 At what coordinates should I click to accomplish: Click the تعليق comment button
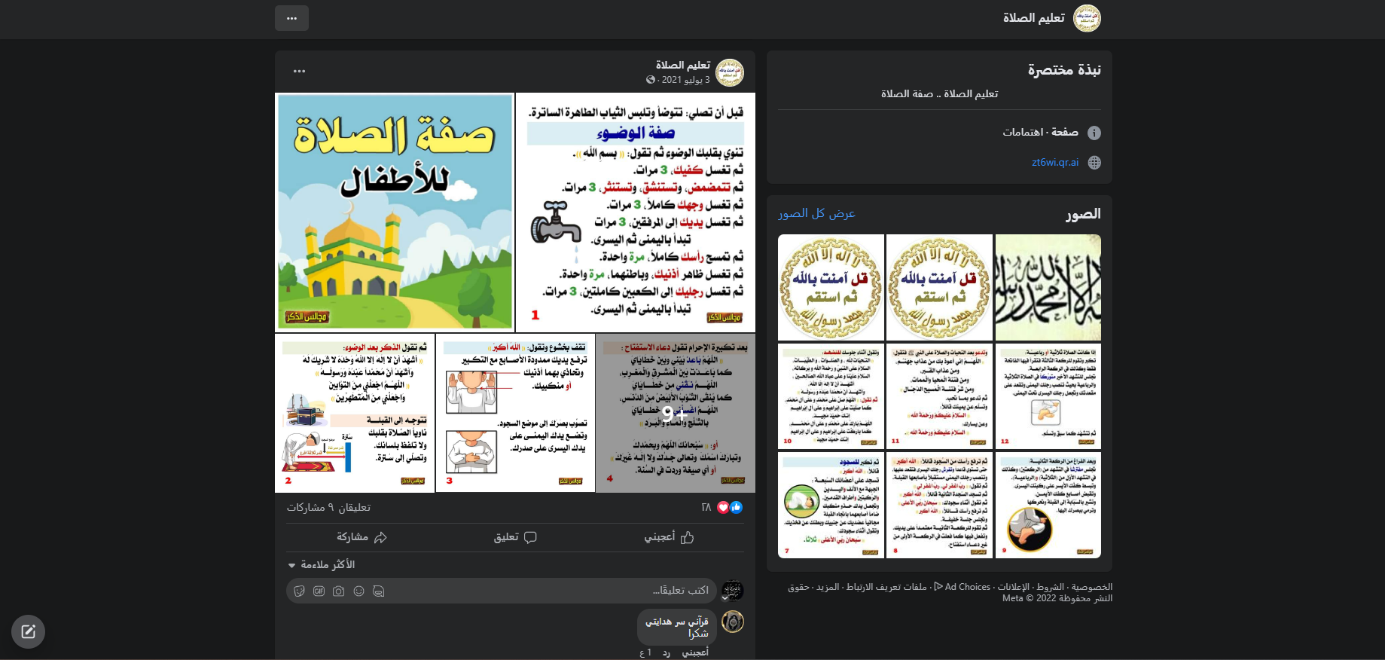(515, 537)
